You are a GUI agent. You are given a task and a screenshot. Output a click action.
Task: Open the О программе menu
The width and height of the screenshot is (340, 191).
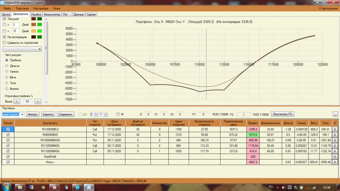[328, 9]
